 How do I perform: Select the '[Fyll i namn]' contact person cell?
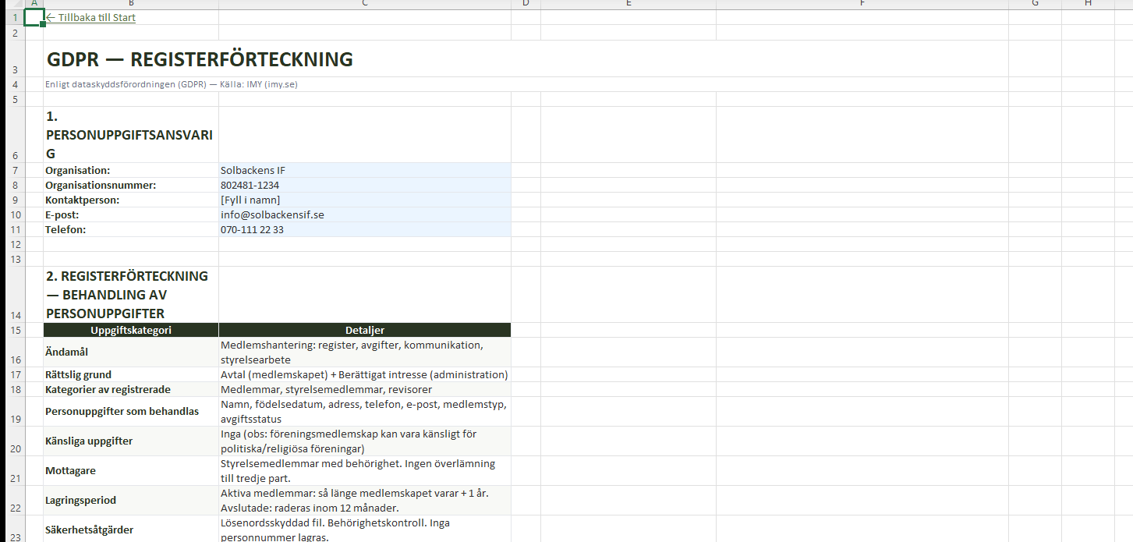click(364, 200)
